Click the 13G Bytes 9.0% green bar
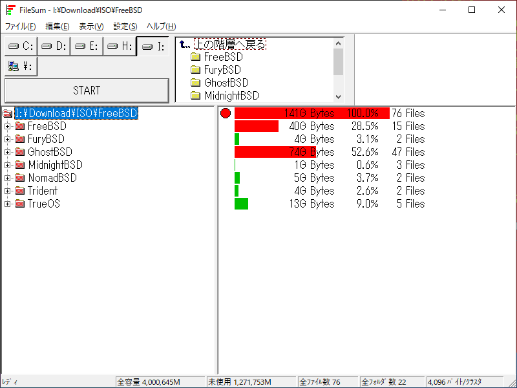 click(x=241, y=204)
